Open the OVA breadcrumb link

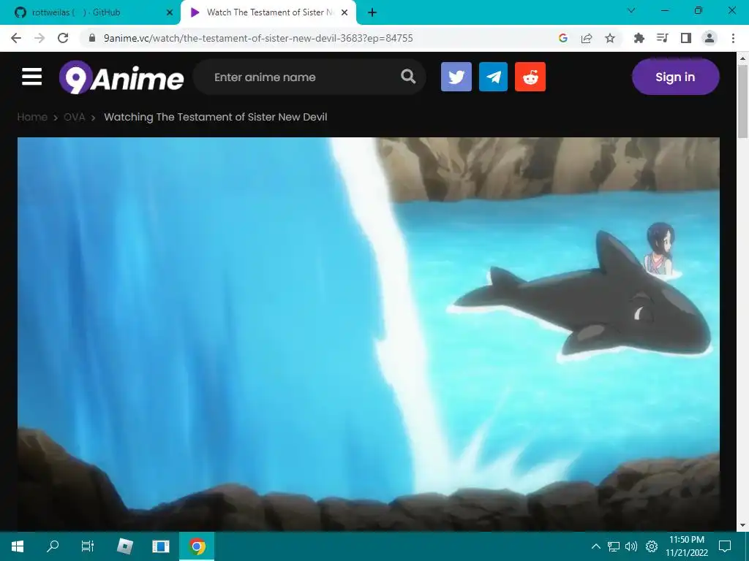(x=75, y=117)
